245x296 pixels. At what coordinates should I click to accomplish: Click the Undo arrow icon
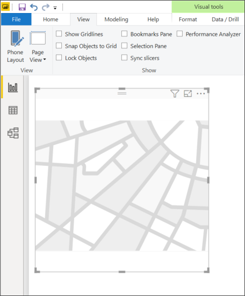[x=34, y=7]
